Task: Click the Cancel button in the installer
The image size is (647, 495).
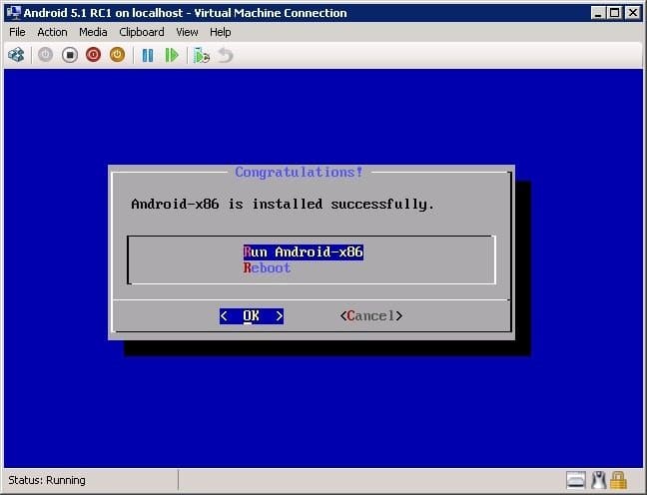Action: point(371,316)
